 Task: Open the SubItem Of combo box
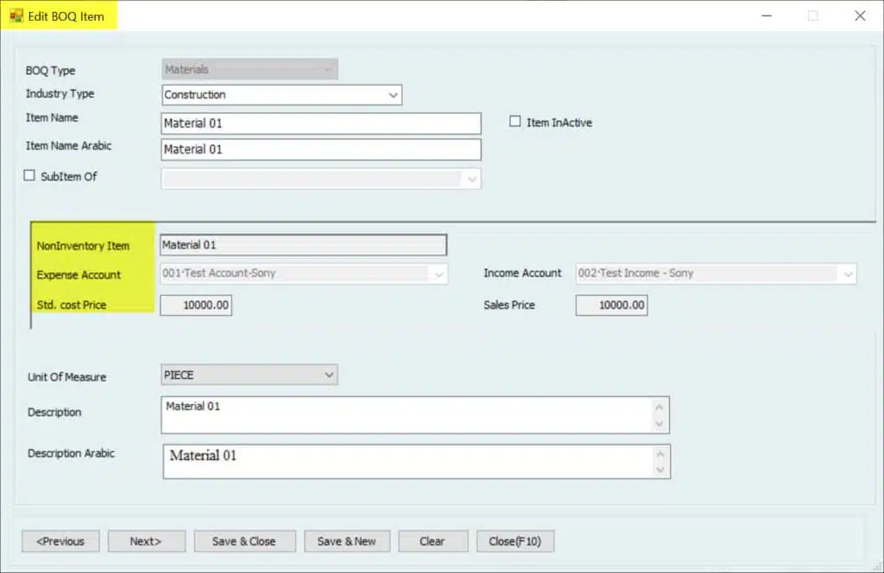(x=321, y=179)
